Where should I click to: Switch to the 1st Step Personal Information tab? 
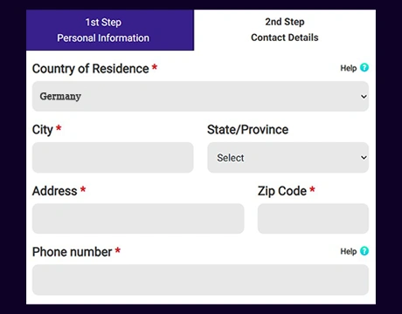[110, 30]
